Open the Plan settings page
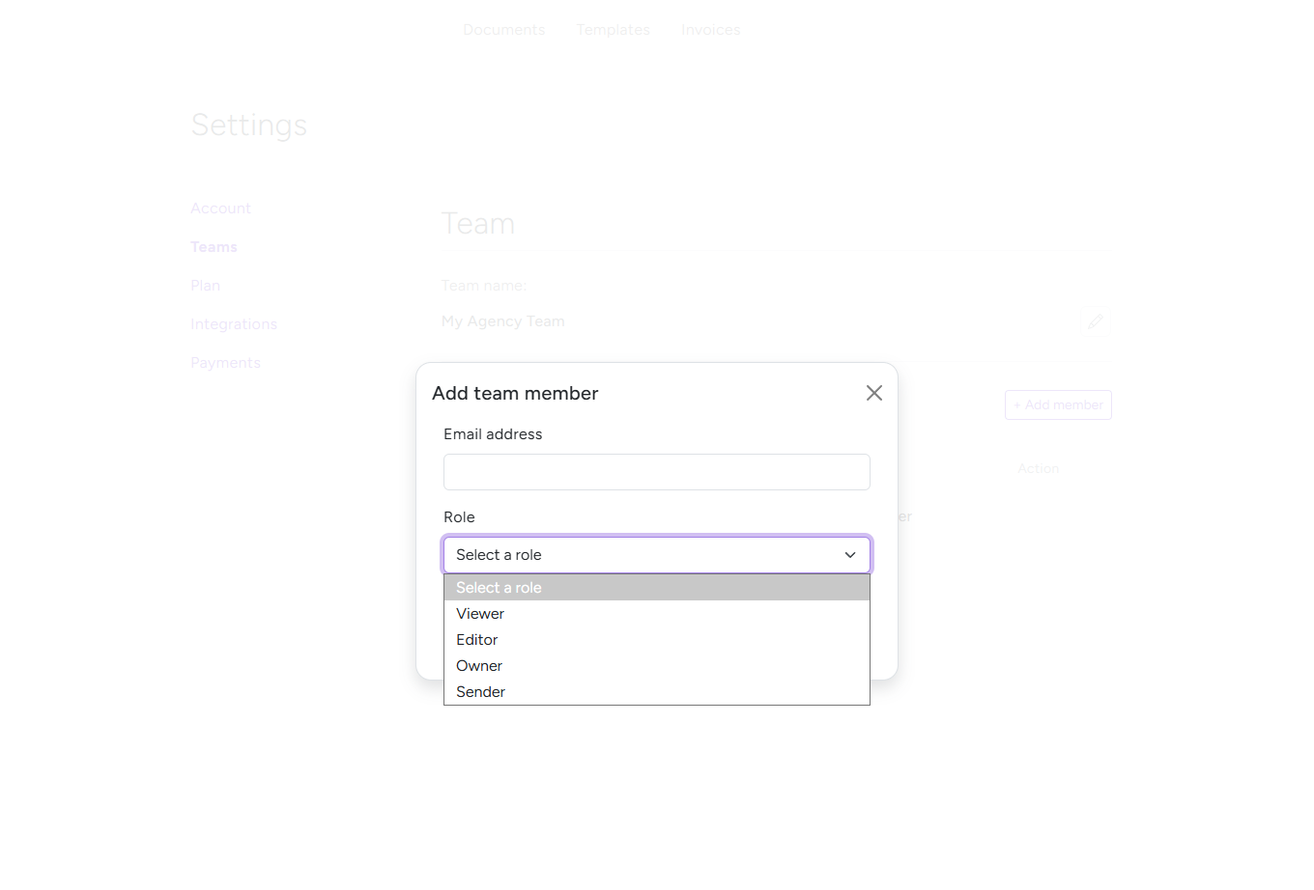This screenshot has height=890, width=1314. 205,285
